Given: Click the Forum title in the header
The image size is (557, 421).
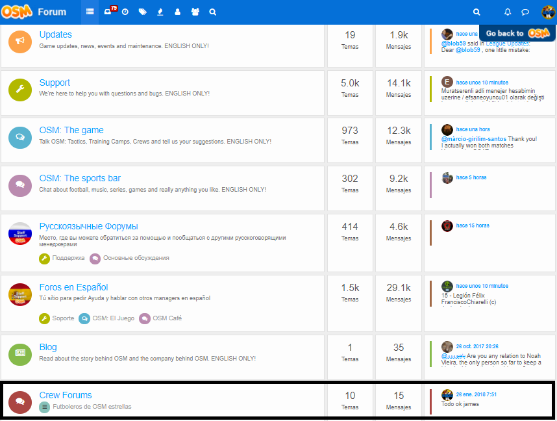Looking at the screenshot, I should click(52, 12).
